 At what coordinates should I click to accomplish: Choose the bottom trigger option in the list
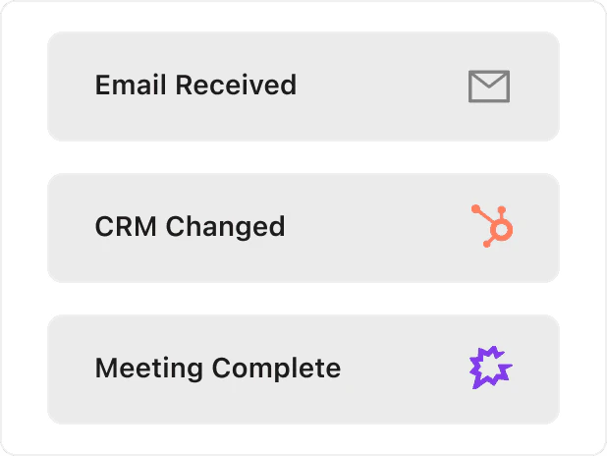[x=303, y=369]
